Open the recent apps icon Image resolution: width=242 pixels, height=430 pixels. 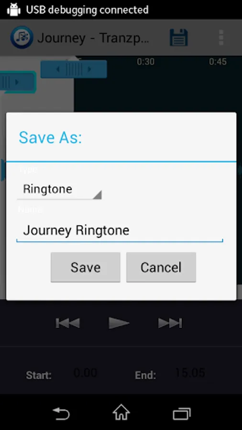(x=181, y=414)
